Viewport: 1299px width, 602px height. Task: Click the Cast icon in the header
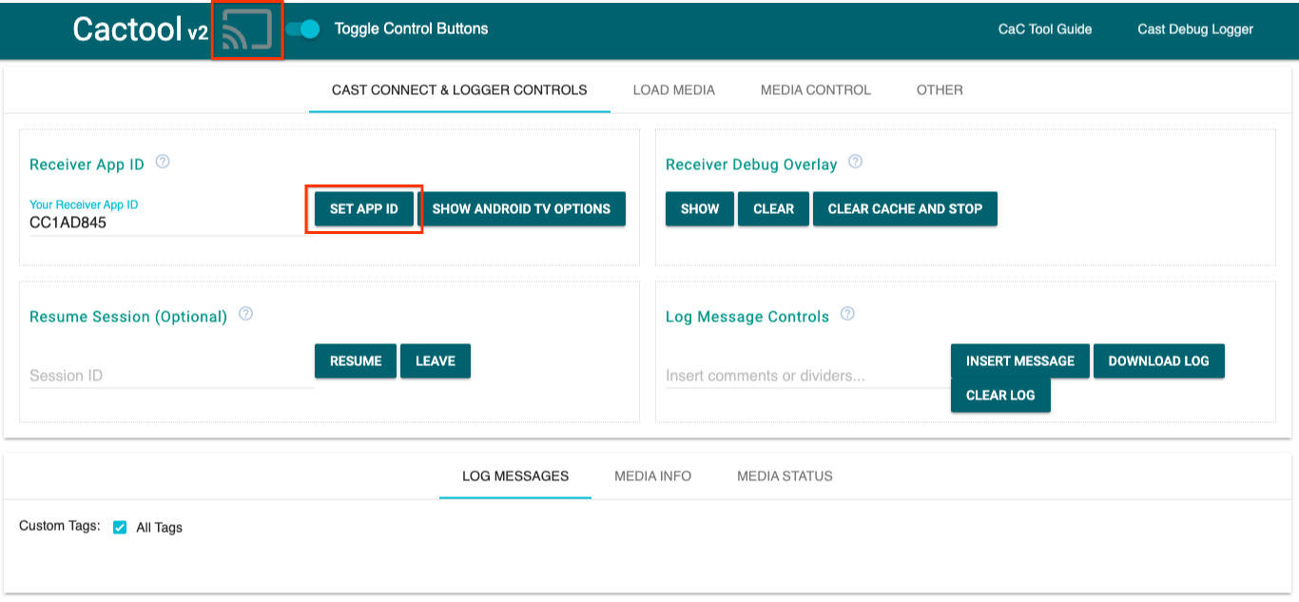(246, 29)
